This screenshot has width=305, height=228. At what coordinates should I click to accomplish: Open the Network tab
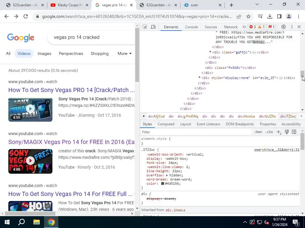pyautogui.click(x=231, y=27)
